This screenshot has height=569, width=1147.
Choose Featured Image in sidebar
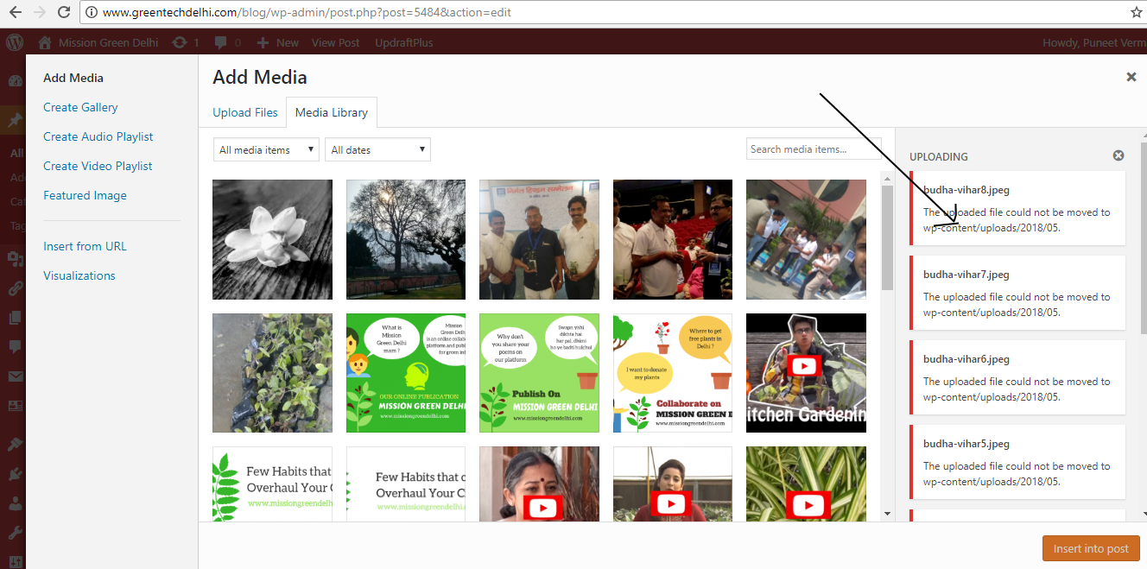coord(85,195)
